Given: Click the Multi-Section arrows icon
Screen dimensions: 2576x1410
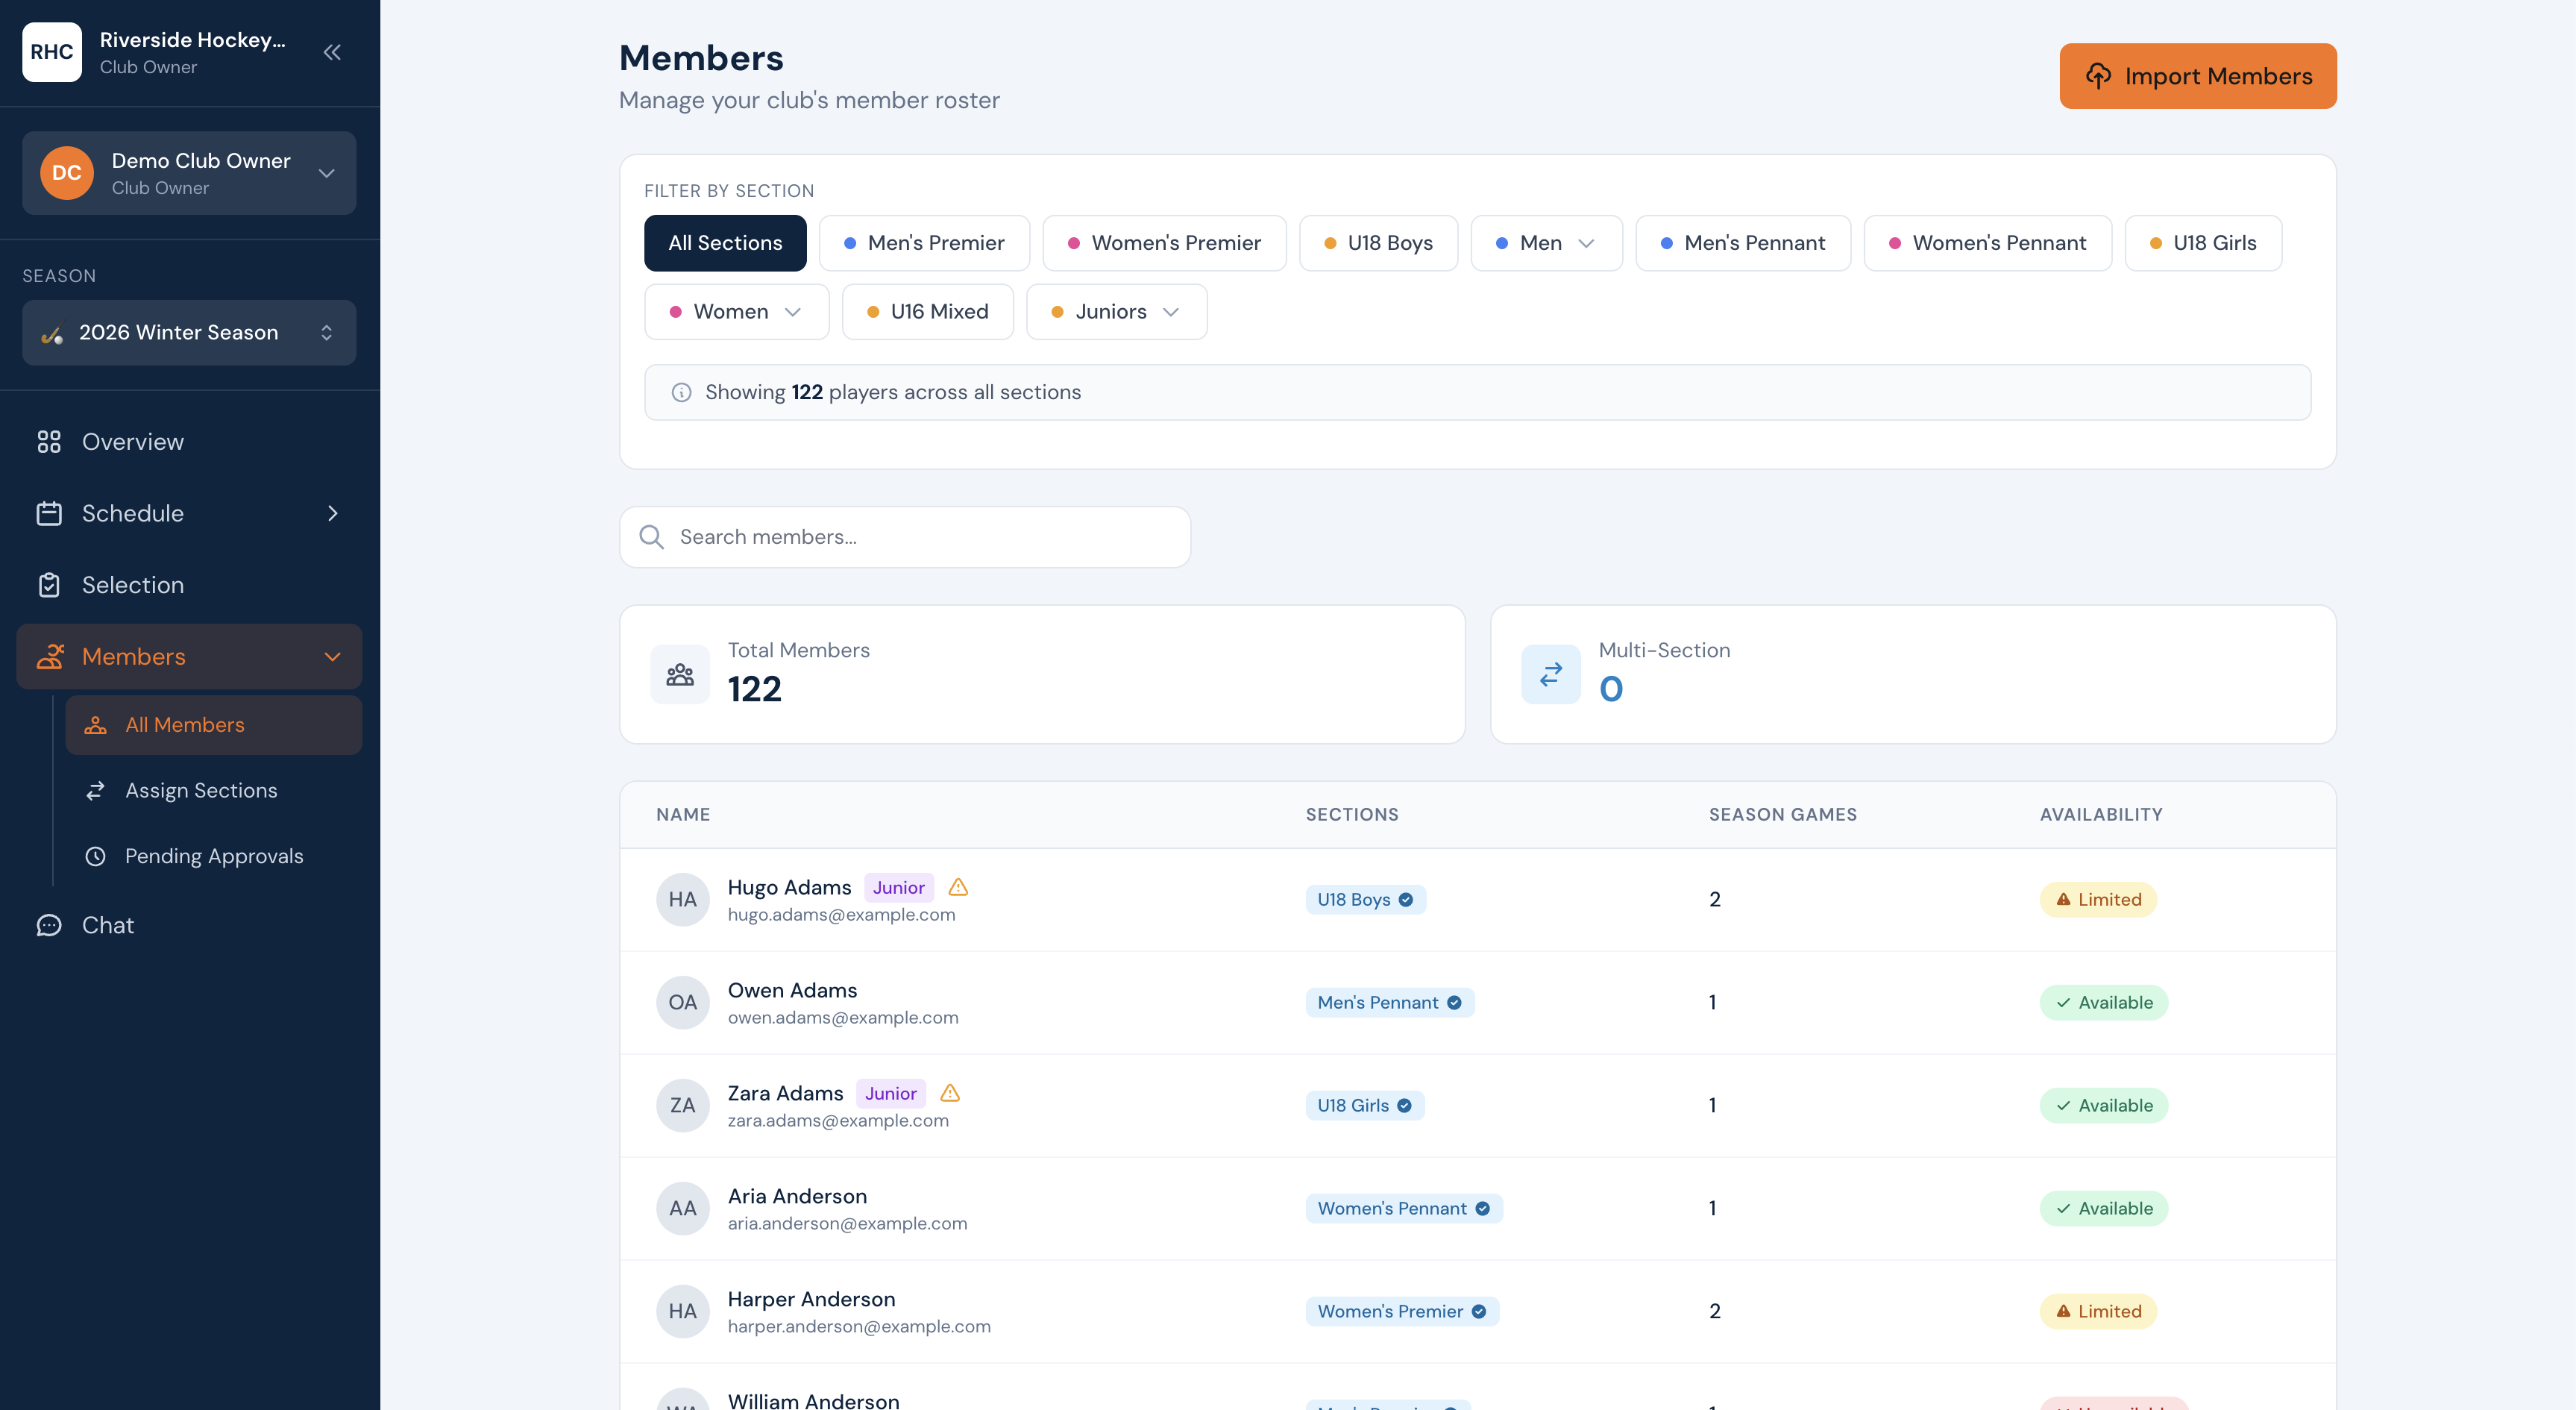Looking at the screenshot, I should pos(1551,675).
